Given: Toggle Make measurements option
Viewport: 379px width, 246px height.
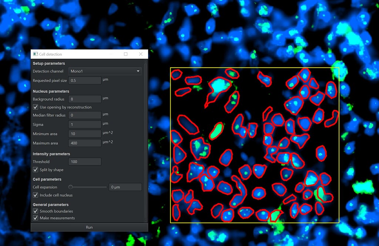Looking at the screenshot, I should pos(35,218).
